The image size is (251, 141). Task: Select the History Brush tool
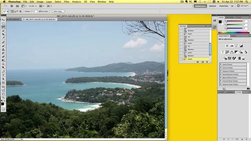(x=3, y=53)
